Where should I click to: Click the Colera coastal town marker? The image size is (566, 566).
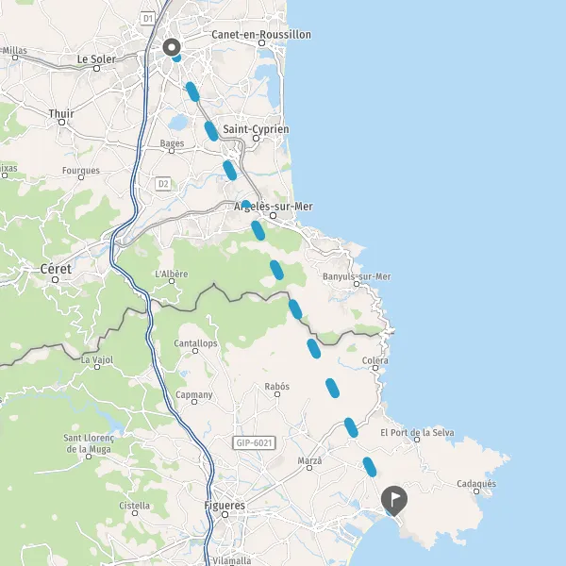(x=375, y=368)
